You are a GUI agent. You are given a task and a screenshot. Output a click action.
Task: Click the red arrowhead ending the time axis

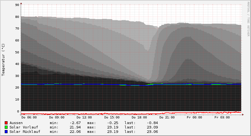[242, 115]
